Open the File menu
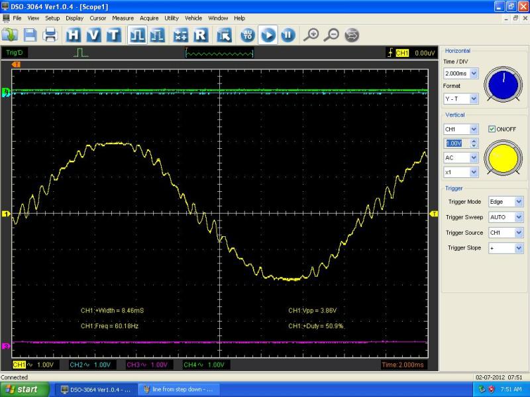The image size is (530, 397). pyautogui.click(x=17, y=18)
